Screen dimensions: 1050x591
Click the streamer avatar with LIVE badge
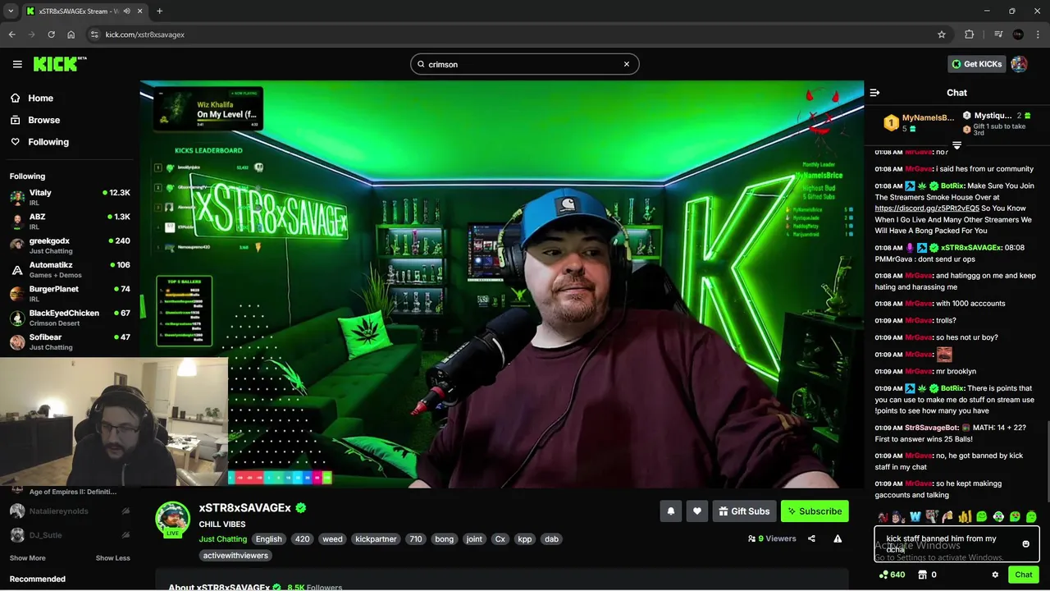[173, 519]
